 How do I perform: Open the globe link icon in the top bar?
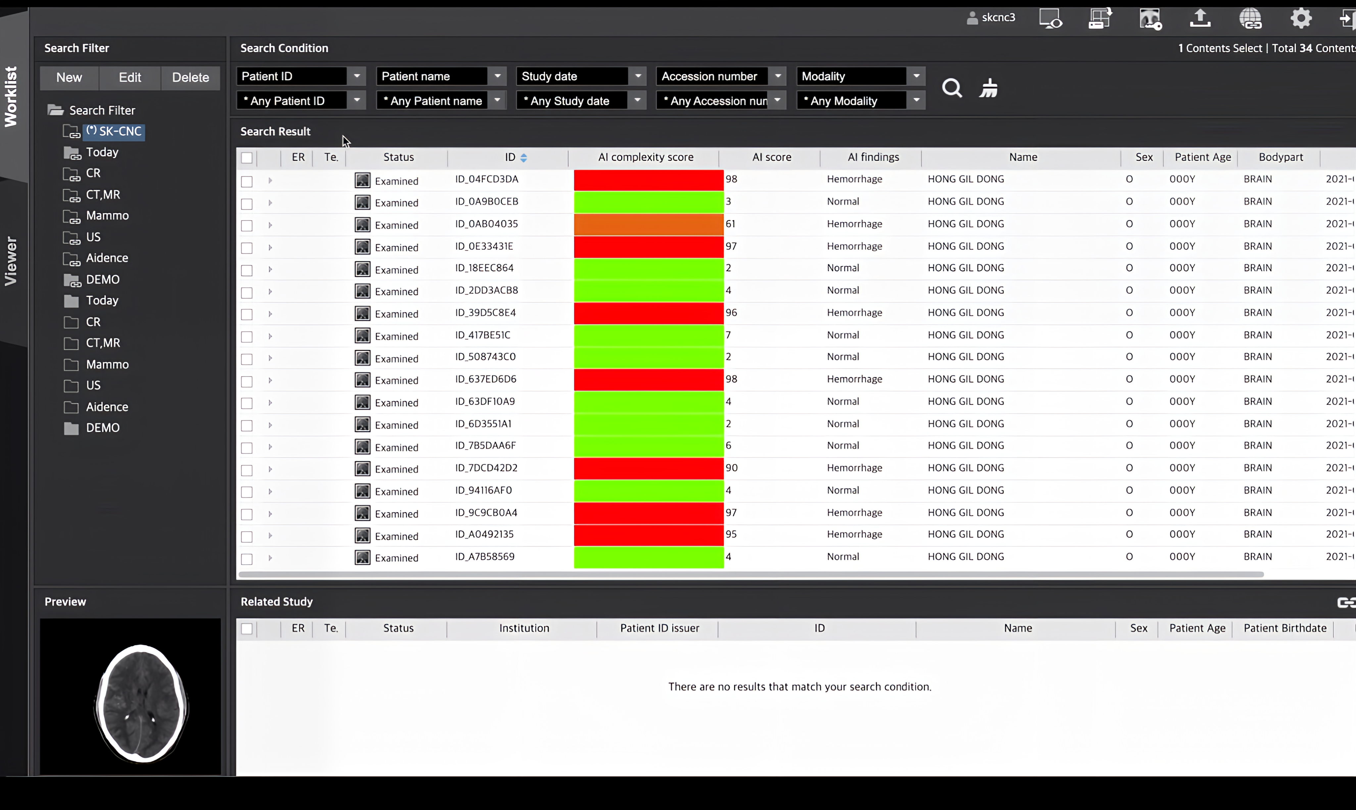(1251, 18)
